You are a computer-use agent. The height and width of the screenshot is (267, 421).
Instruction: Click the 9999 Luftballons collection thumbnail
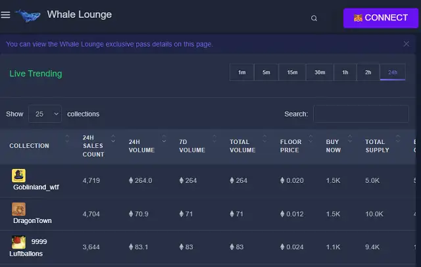(18, 242)
